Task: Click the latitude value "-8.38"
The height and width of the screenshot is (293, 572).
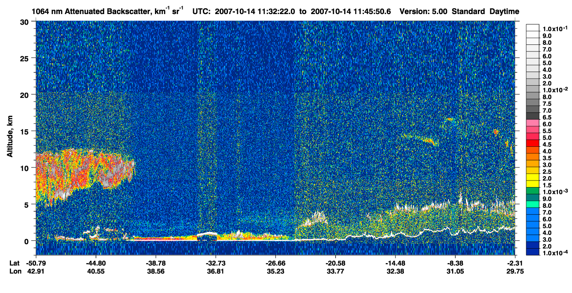Action: point(455,263)
